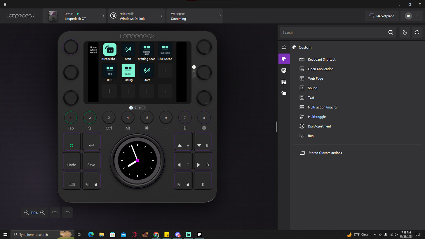Viewport: 425px width, 239px height.
Task: Open the Streamlabs plugin sidebar tab
Action: click(284, 93)
